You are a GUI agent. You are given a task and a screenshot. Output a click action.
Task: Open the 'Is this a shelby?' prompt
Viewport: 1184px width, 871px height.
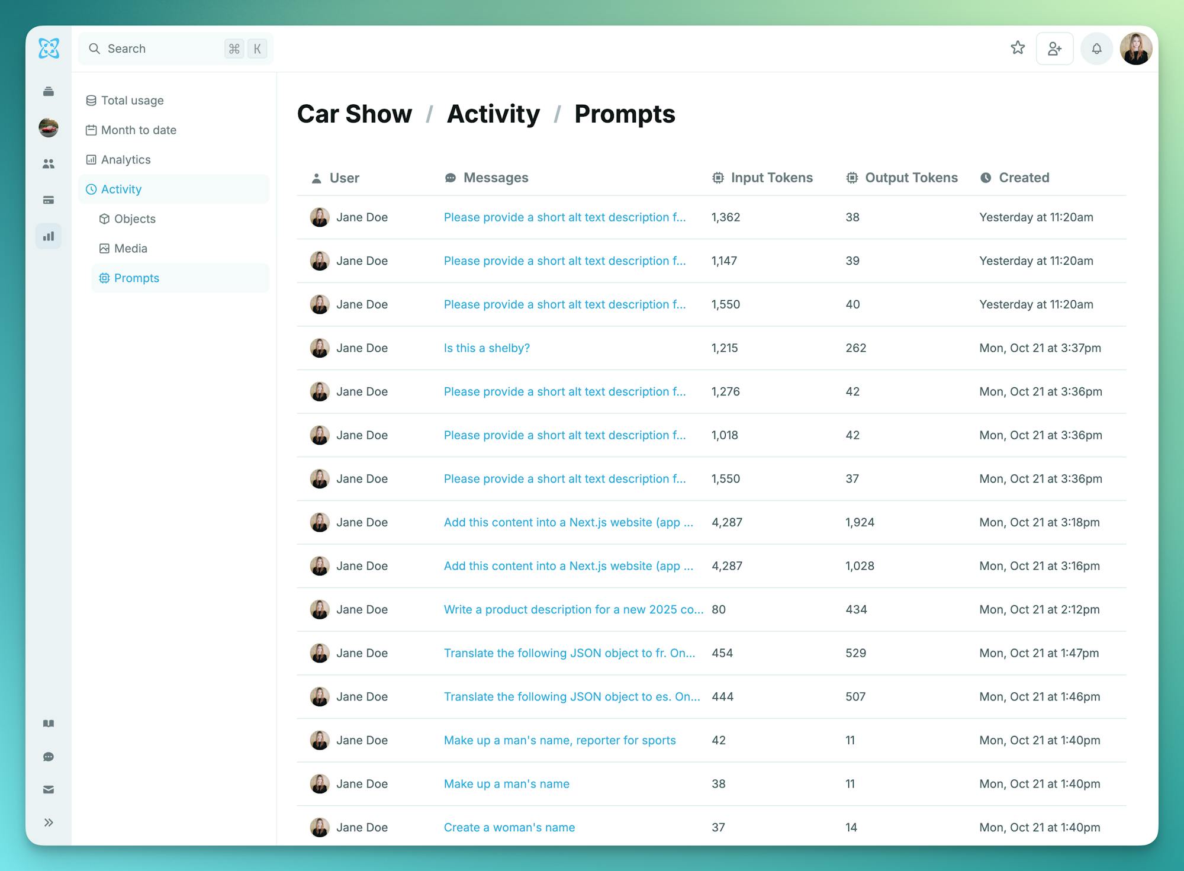[x=487, y=348]
